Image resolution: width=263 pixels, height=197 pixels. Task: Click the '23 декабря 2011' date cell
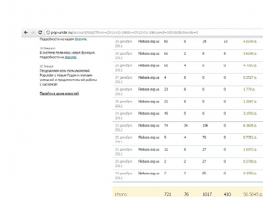pyautogui.click(x=124, y=128)
